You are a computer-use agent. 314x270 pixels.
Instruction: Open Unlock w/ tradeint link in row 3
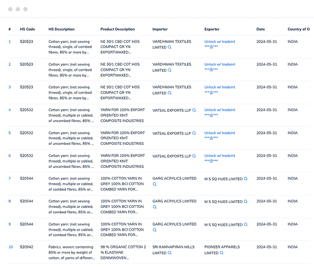click(220, 87)
